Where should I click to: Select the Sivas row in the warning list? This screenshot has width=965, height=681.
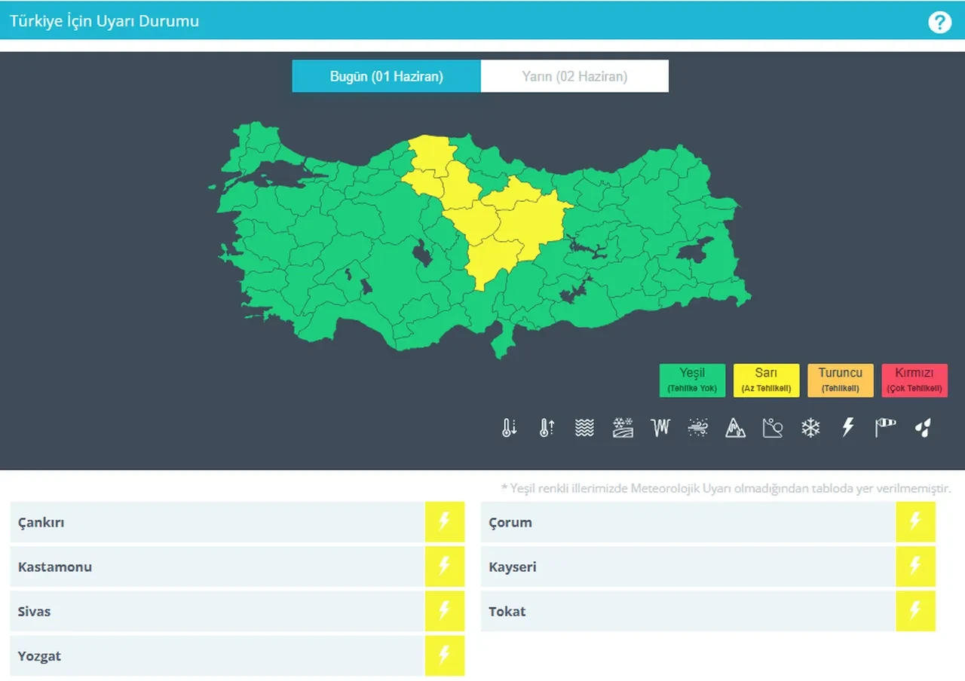tap(226, 611)
